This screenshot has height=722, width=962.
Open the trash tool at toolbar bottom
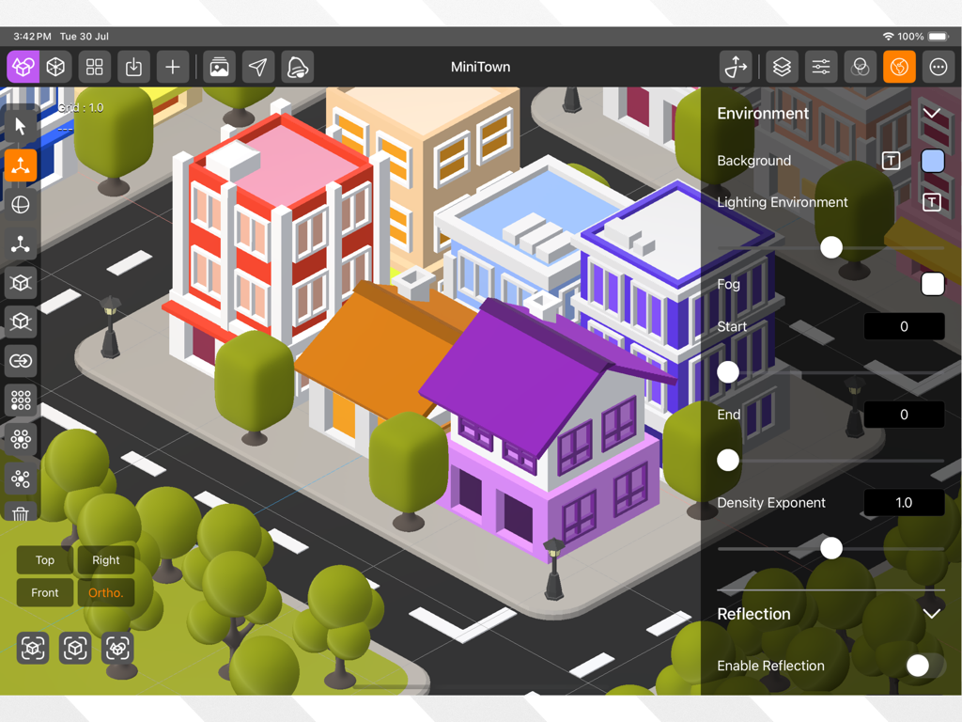pos(20,512)
